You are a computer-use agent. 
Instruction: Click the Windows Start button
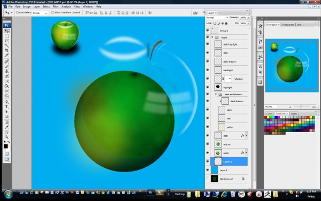tap(8, 194)
